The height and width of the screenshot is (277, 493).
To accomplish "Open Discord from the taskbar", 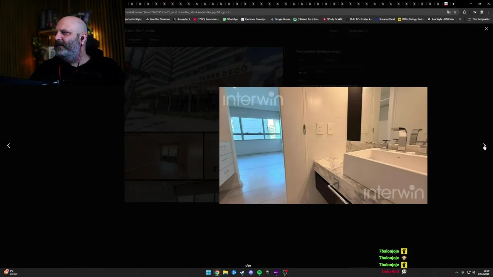I will [251, 272].
